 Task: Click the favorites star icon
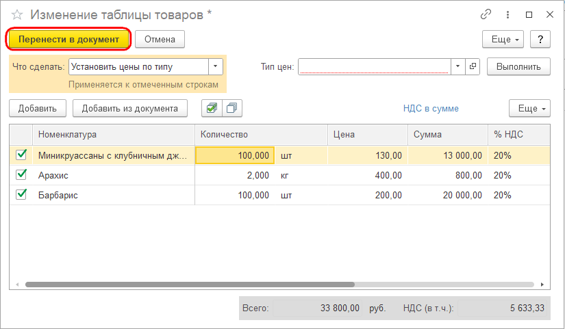click(x=17, y=15)
